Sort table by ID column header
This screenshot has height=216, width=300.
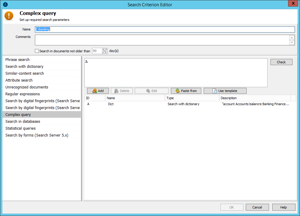point(95,98)
